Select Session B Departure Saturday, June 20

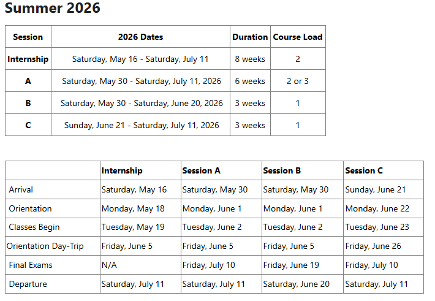pyautogui.click(x=296, y=284)
